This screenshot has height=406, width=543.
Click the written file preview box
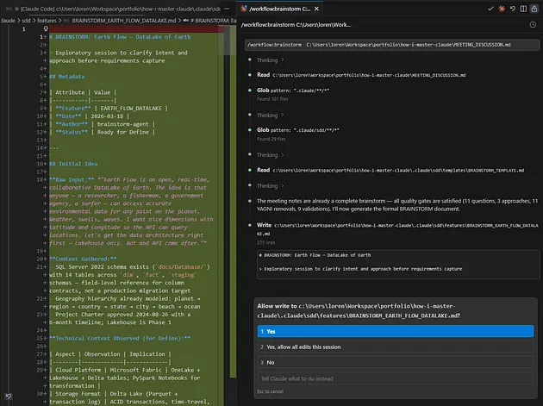point(398,264)
